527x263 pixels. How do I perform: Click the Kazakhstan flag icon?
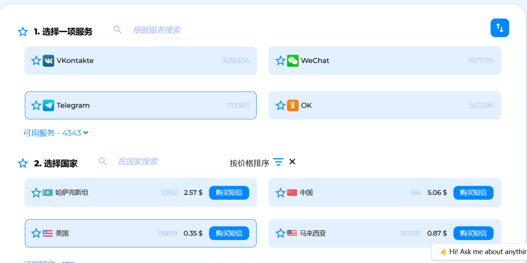coord(48,193)
